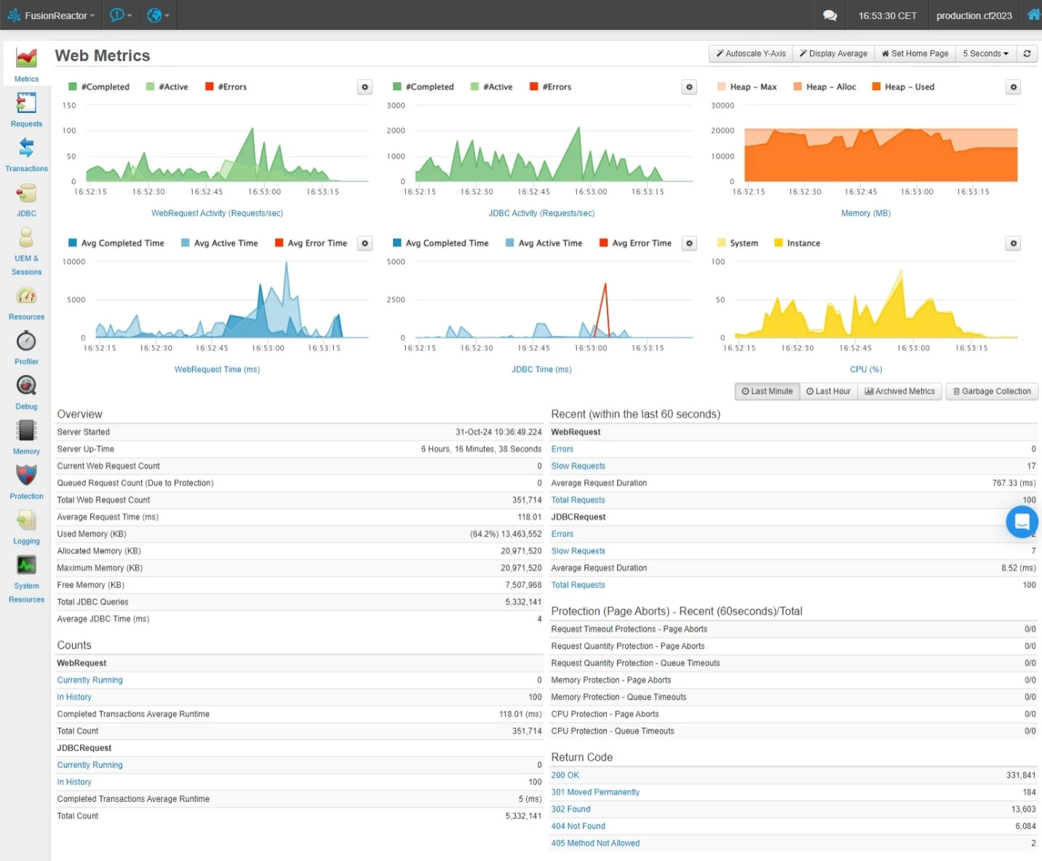Toggle System series in CPU legend
Image resolution: width=1042 pixels, height=861 pixels.
[x=738, y=243]
